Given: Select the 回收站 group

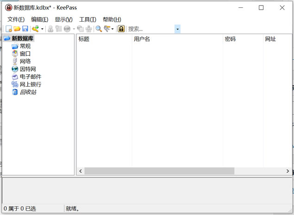Looking at the screenshot, I should 28,92.
